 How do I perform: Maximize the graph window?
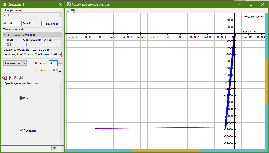point(251,4)
